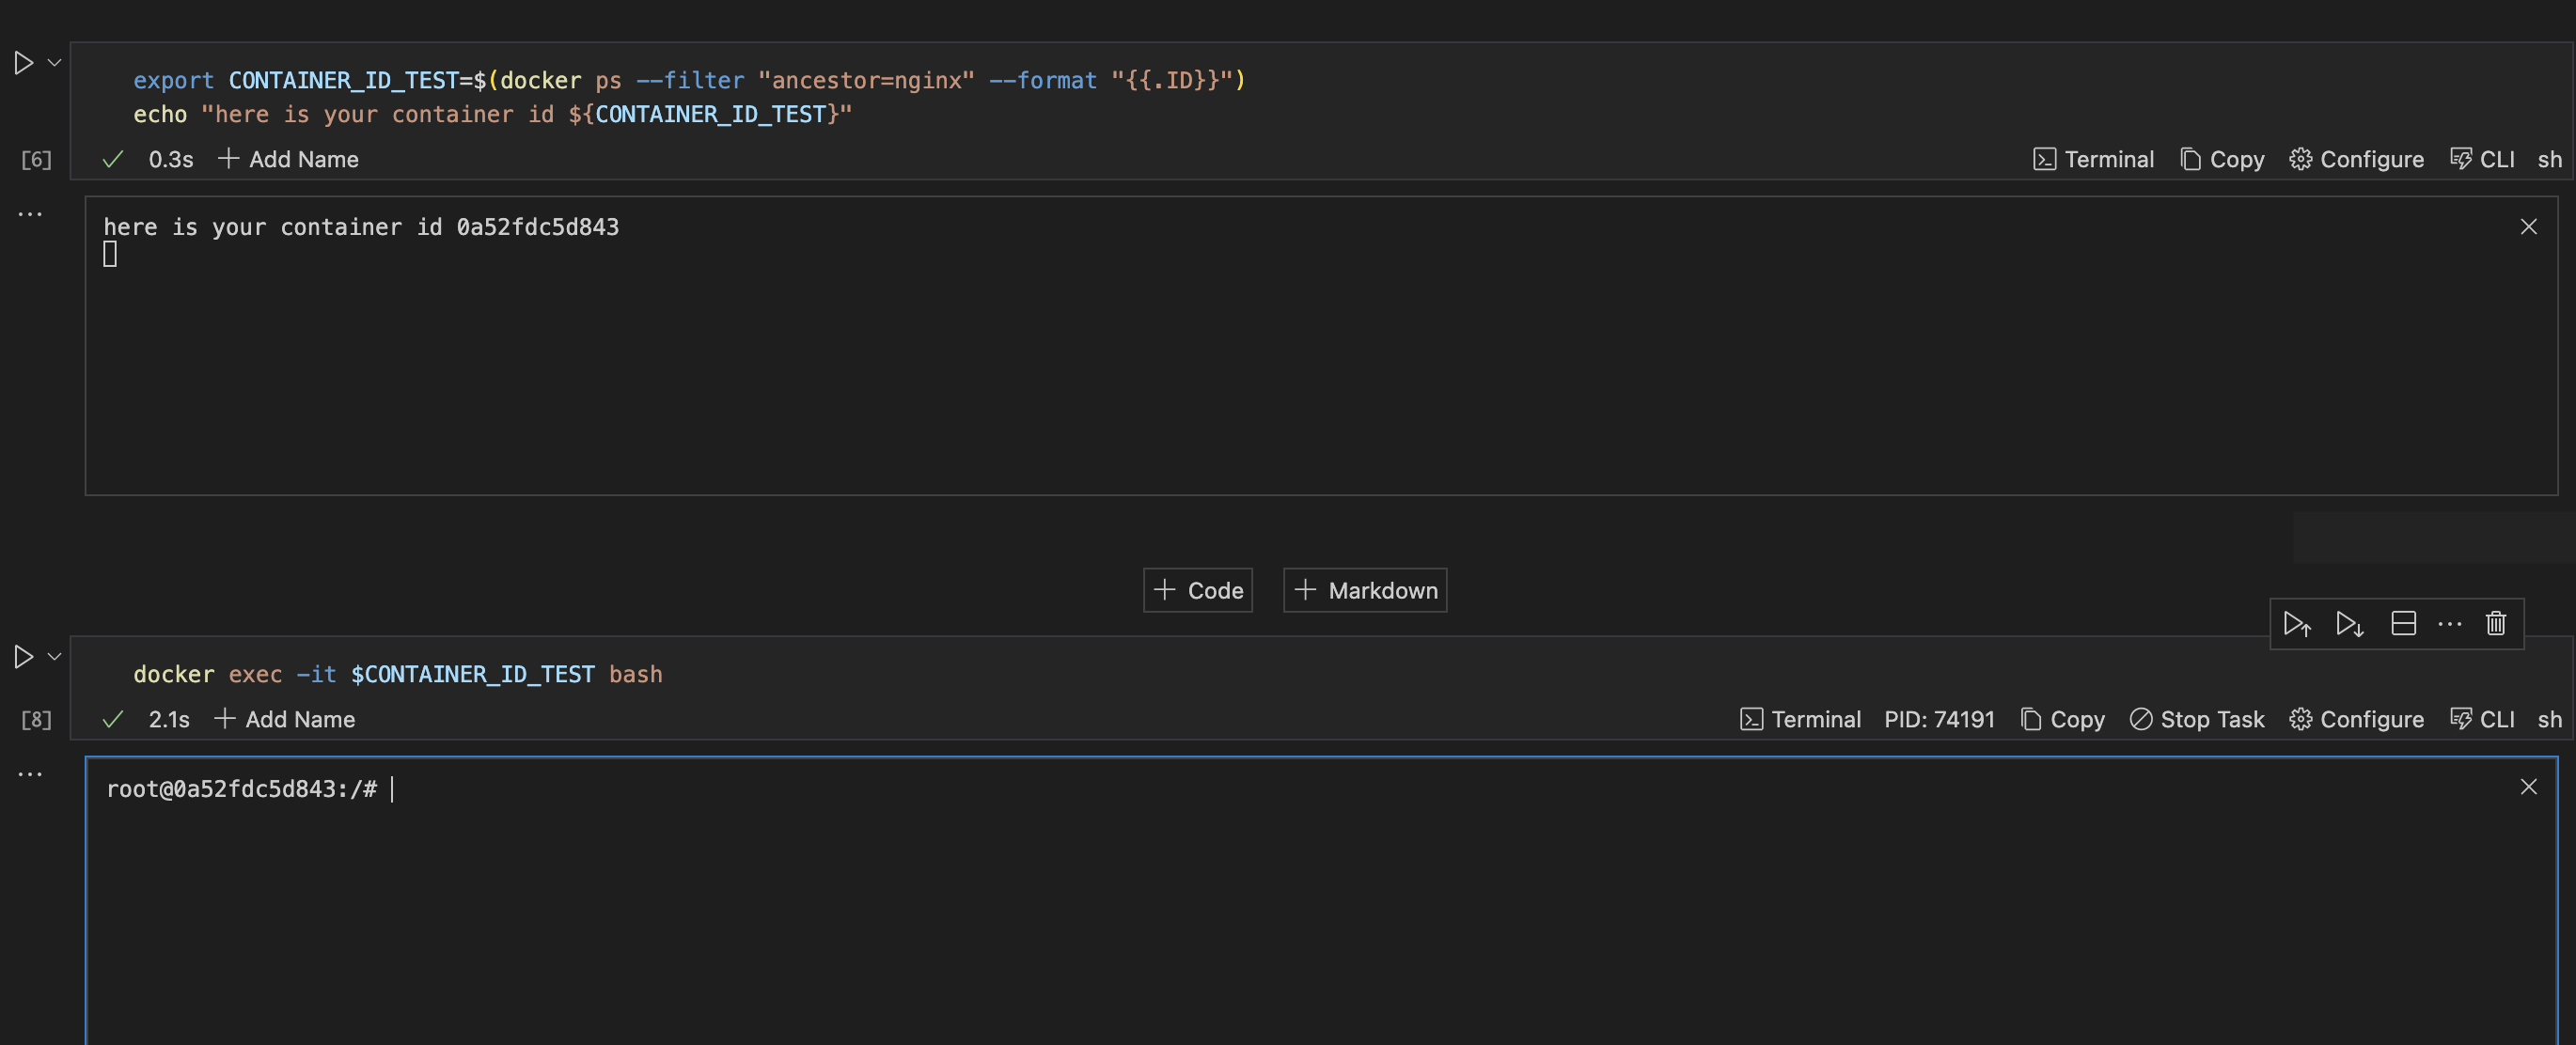Stop Task on the running docker exec cell

[2196, 719]
